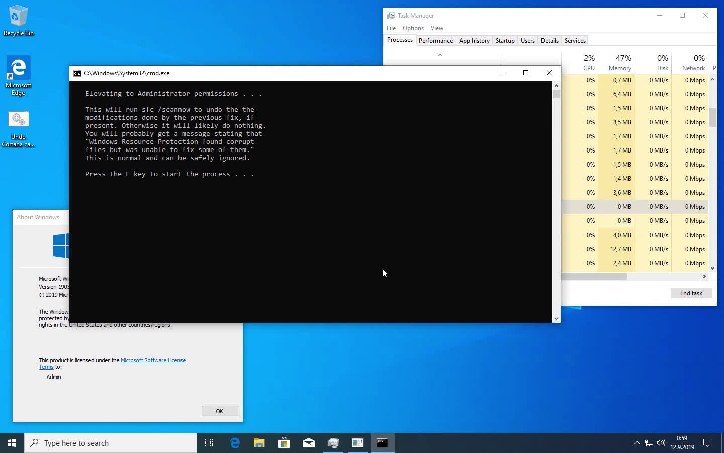This screenshot has height=453, width=724.
Task: Open the Task Manager View menu
Action: 437,28
